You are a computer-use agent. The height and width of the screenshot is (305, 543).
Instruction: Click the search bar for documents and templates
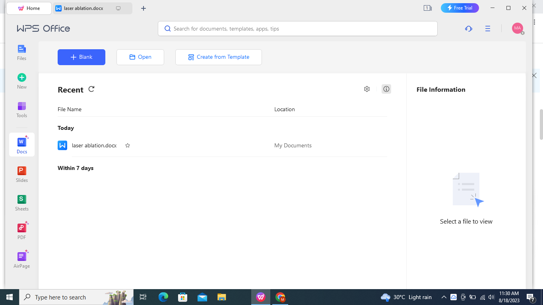297,29
